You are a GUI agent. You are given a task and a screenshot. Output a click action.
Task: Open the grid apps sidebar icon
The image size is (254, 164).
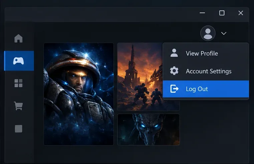tap(18, 83)
